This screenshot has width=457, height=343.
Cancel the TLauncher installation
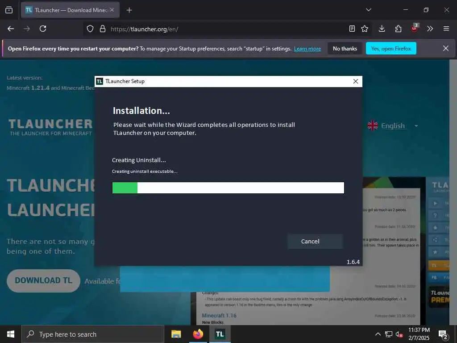click(315, 241)
